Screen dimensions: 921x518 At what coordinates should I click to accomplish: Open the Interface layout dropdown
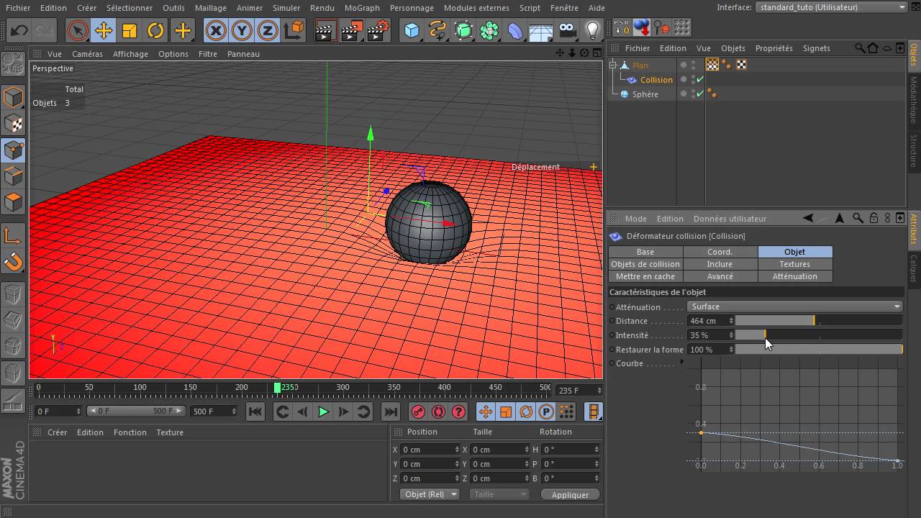click(831, 7)
